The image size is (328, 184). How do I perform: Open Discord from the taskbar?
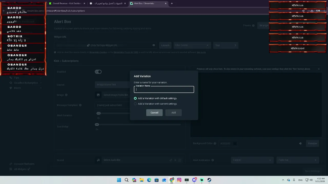click(194, 180)
